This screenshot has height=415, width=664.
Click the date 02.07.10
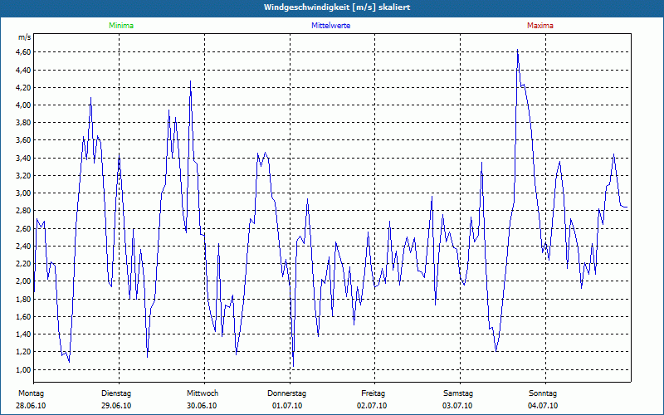(372, 406)
